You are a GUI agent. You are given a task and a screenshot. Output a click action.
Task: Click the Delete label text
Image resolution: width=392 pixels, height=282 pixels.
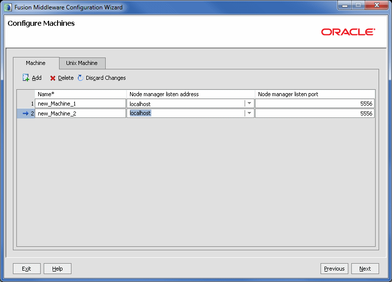pyautogui.click(x=66, y=78)
